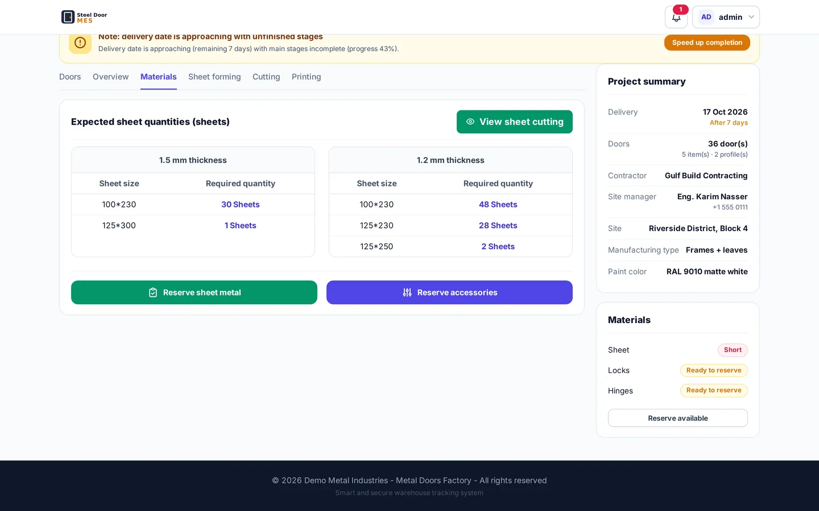Click the 125*230 sheet size cell
The image size is (819, 511).
377,225
